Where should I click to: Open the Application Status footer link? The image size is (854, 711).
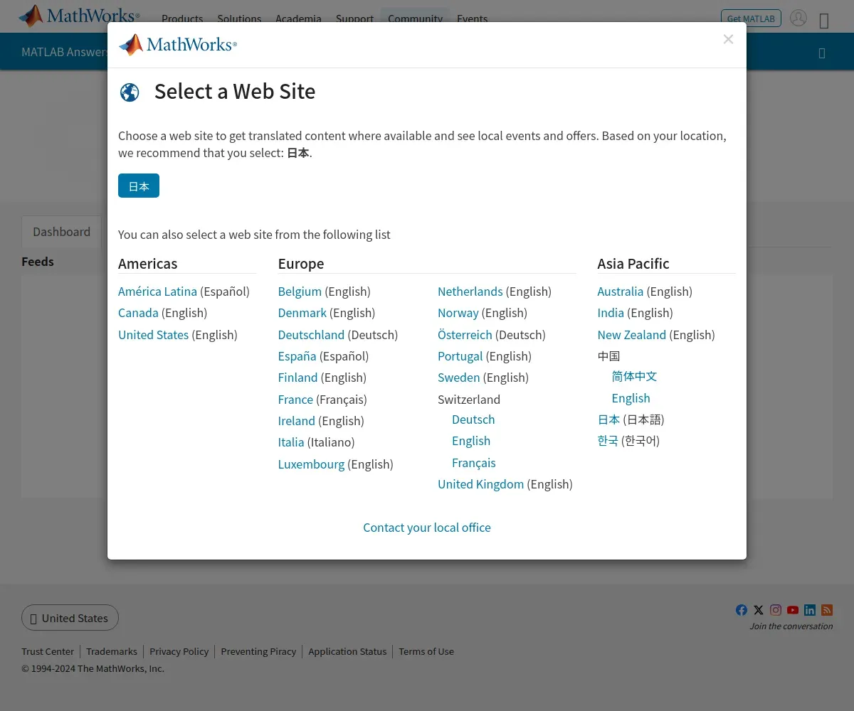[x=347, y=651]
